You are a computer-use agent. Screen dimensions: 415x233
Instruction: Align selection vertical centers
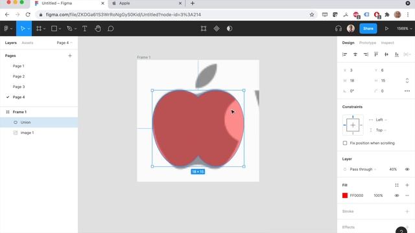(x=386, y=54)
